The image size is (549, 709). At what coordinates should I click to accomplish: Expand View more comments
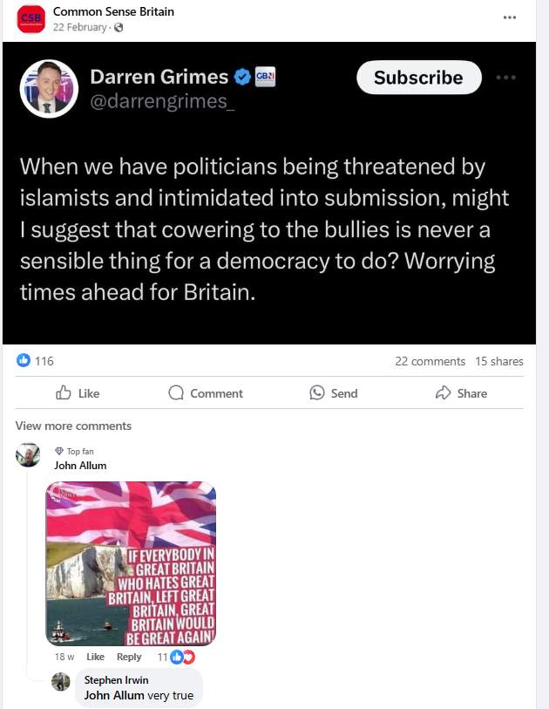[73, 426]
